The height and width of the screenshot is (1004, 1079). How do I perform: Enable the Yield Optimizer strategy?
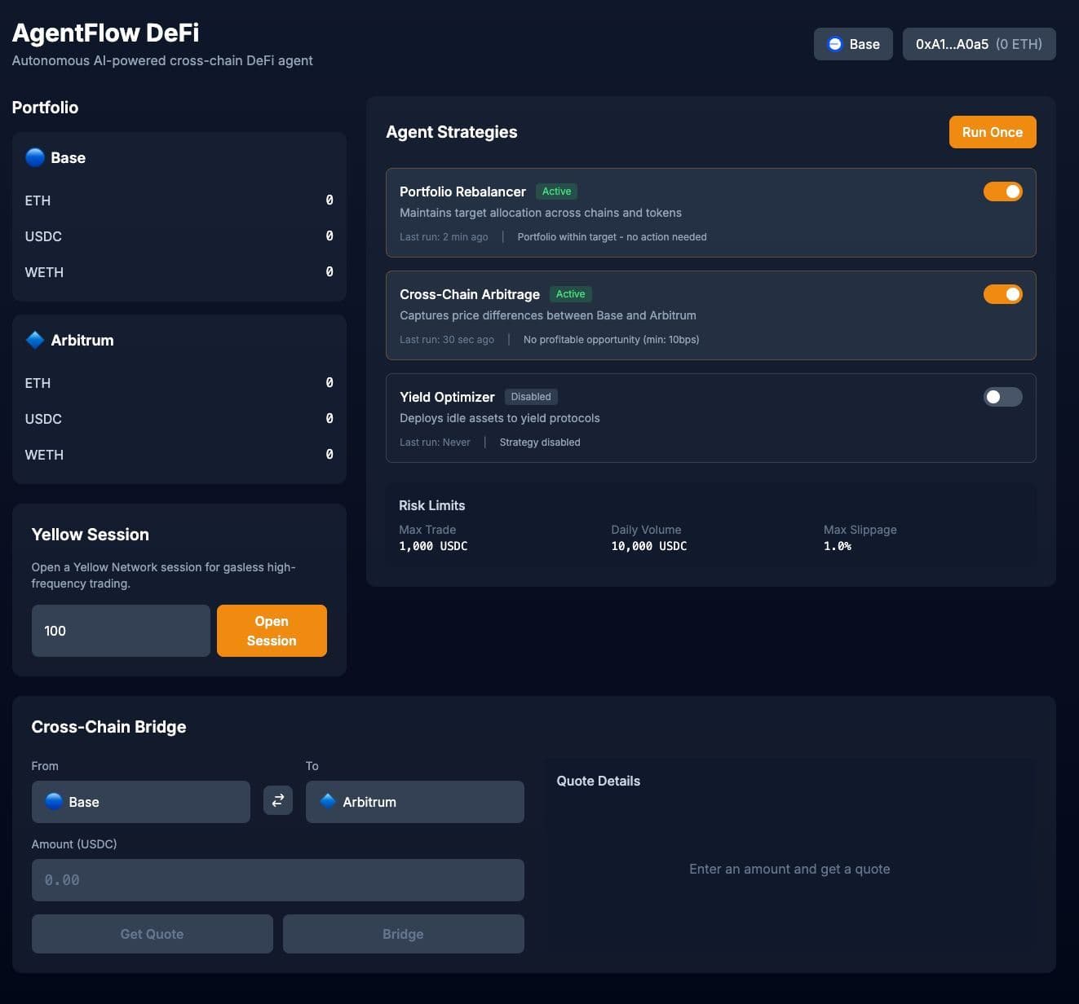click(1003, 397)
